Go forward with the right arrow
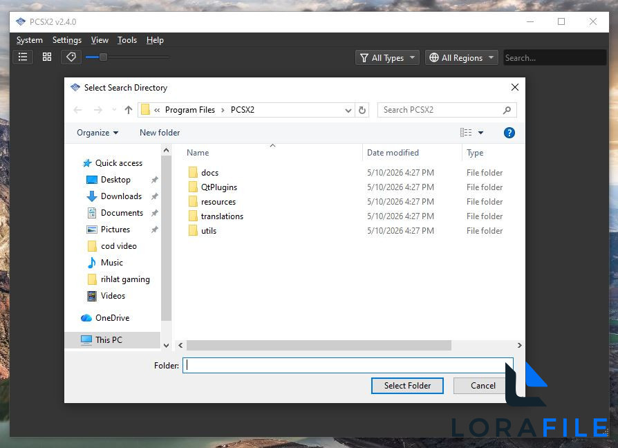This screenshot has width=618, height=448. point(97,110)
